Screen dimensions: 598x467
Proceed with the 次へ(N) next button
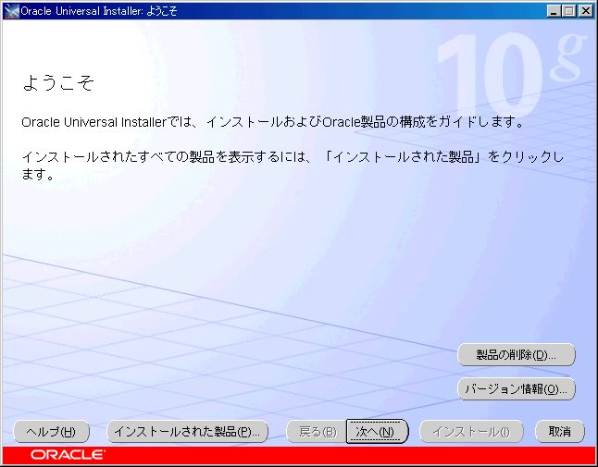coord(377,431)
